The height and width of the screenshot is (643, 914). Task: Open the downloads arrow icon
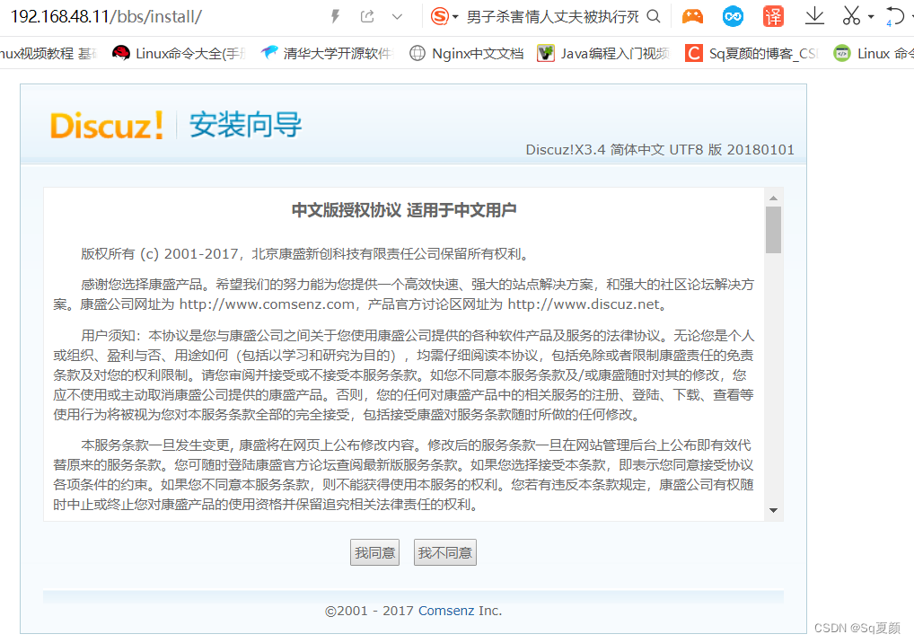click(x=814, y=16)
